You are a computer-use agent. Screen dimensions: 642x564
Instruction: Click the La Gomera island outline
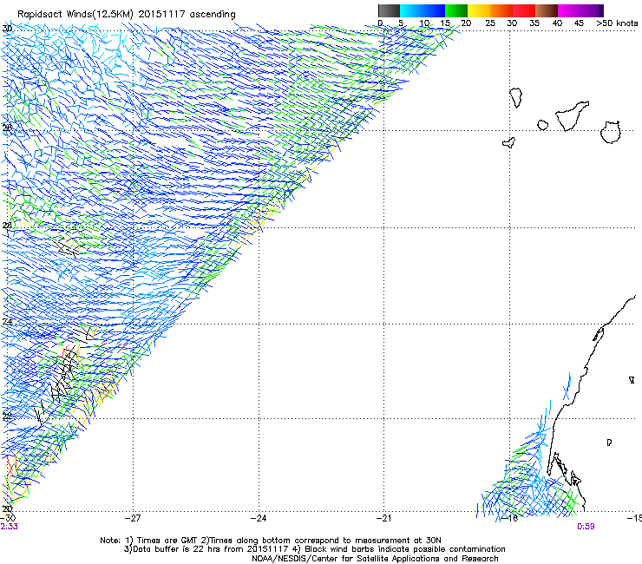click(542, 125)
